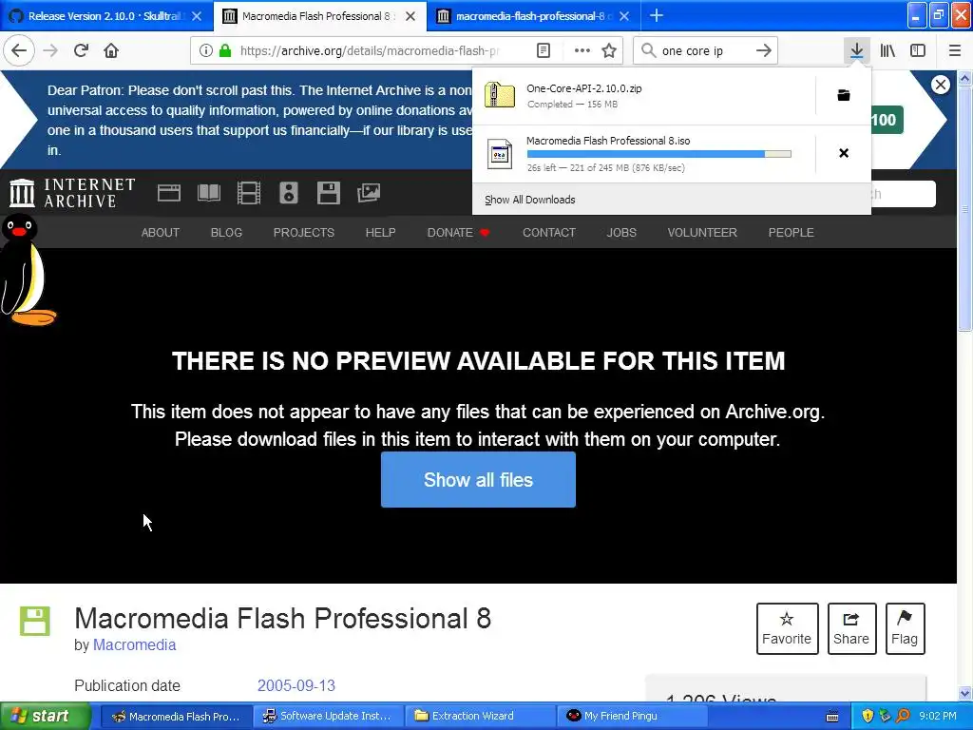Click the Favorite button
Viewport: 973px width, 730px height.
tap(787, 628)
